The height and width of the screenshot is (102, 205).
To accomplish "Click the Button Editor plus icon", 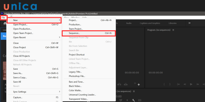I will coord(139,84).
